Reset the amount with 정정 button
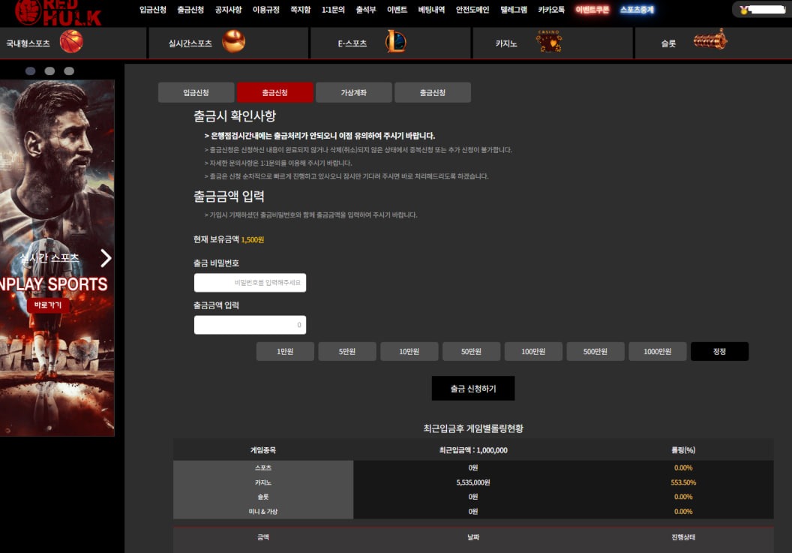 coord(719,351)
